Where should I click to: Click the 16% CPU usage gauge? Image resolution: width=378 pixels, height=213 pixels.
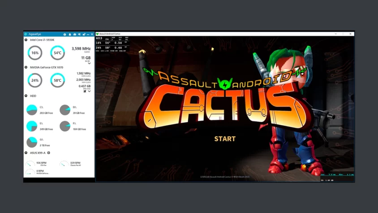[35, 53]
